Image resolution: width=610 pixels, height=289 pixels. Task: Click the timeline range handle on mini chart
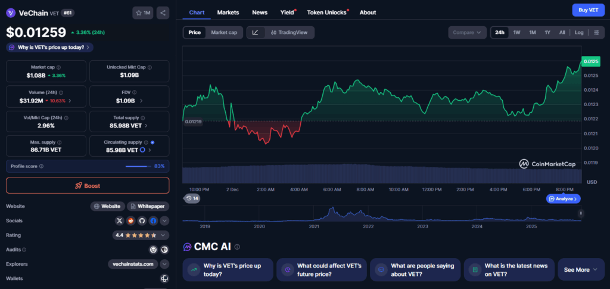[x=581, y=213]
